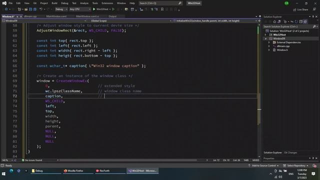The image size is (320, 180).
Task: Open the Debug menu
Action: click(64, 3)
